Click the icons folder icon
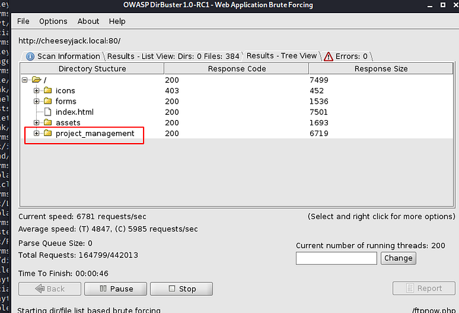 point(48,91)
